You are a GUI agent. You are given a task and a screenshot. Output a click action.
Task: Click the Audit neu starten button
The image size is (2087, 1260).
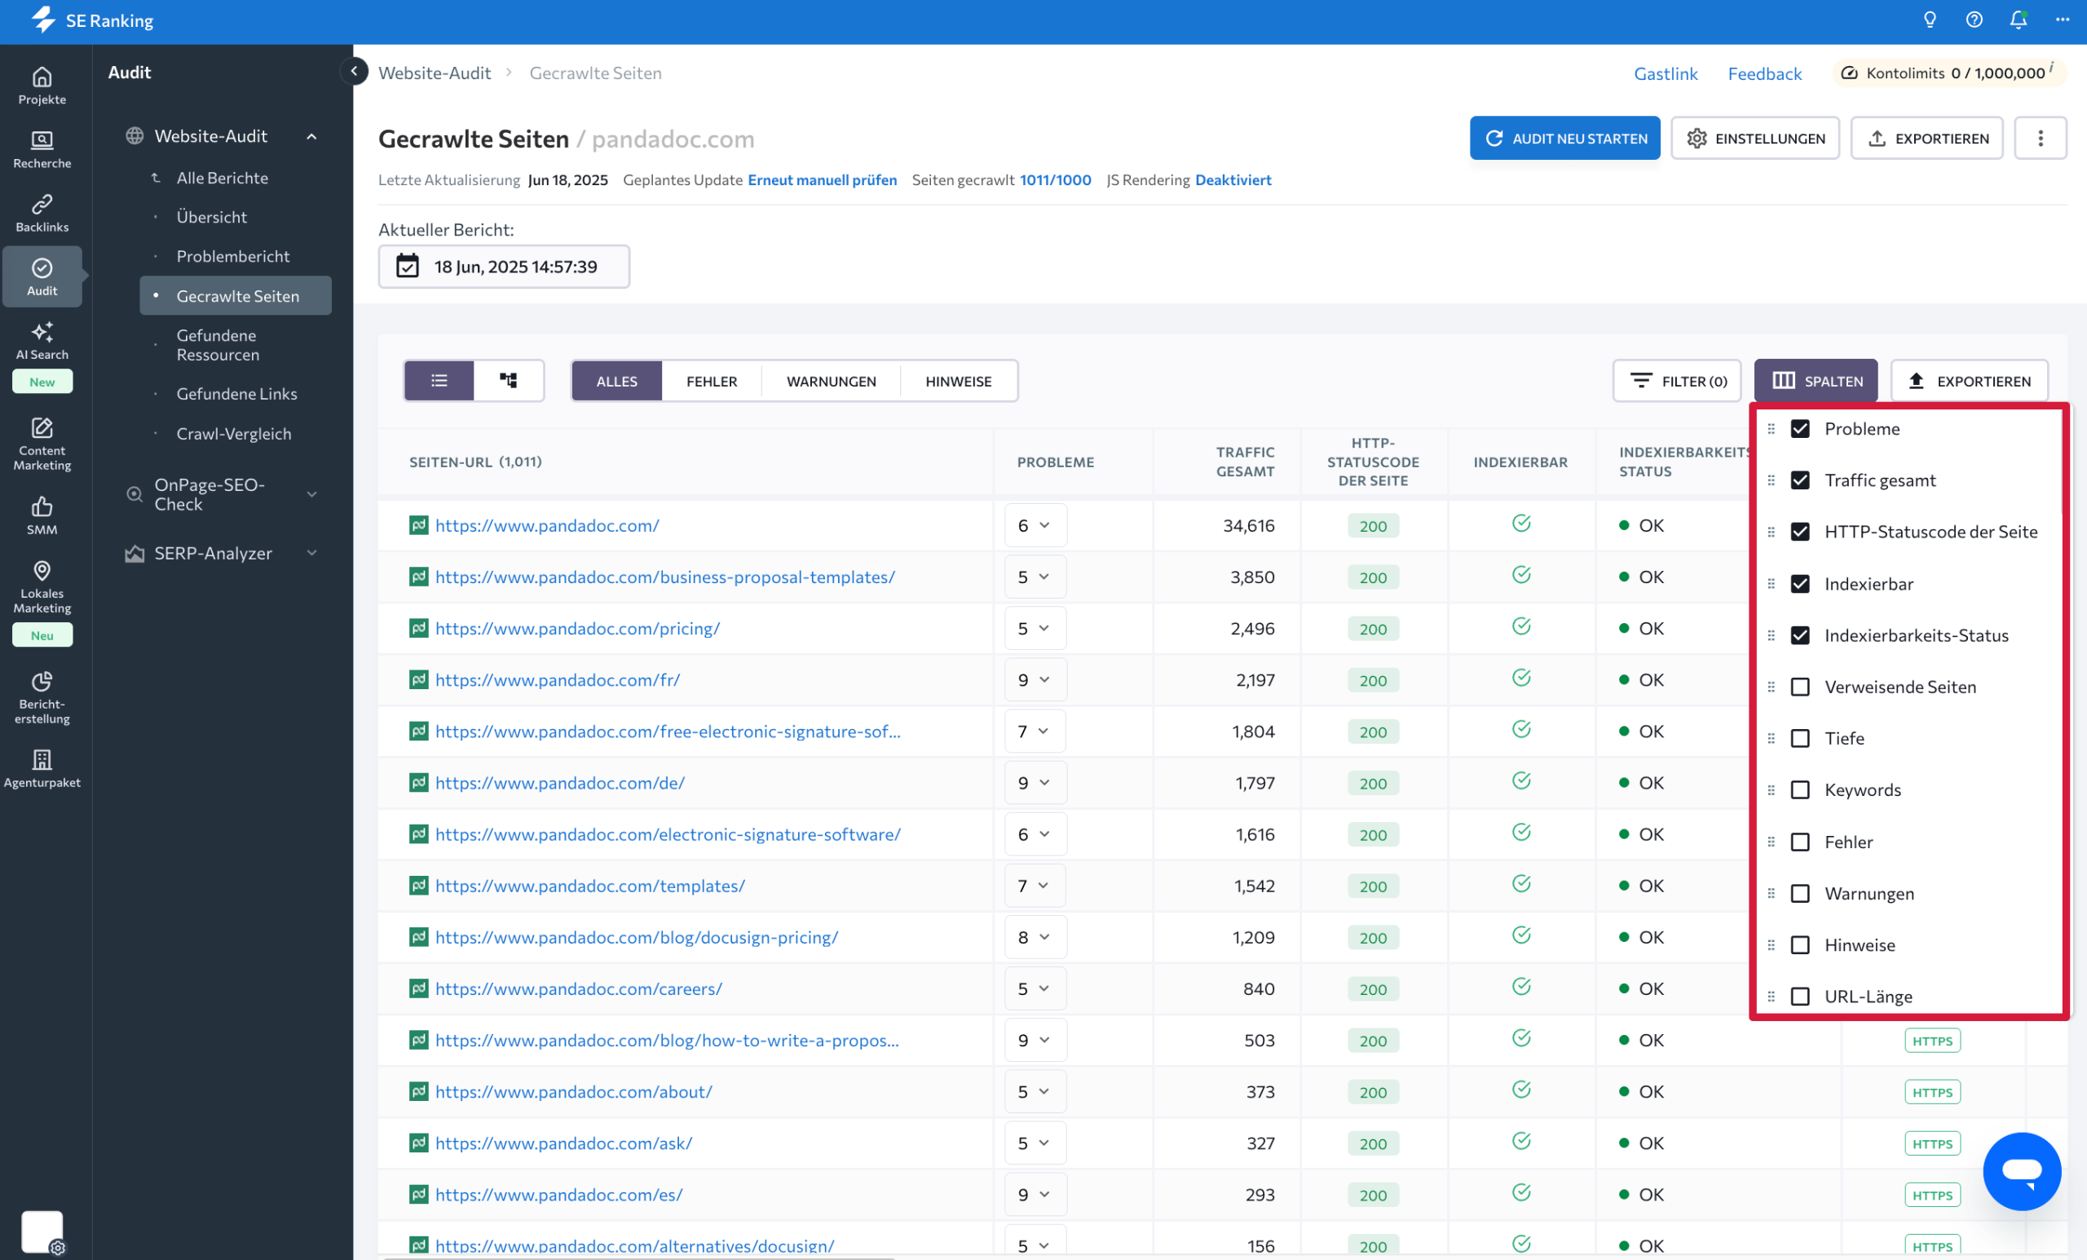pyautogui.click(x=1564, y=138)
